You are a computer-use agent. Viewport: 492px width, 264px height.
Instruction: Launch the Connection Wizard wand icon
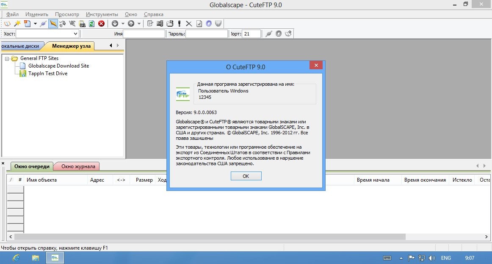[17, 24]
